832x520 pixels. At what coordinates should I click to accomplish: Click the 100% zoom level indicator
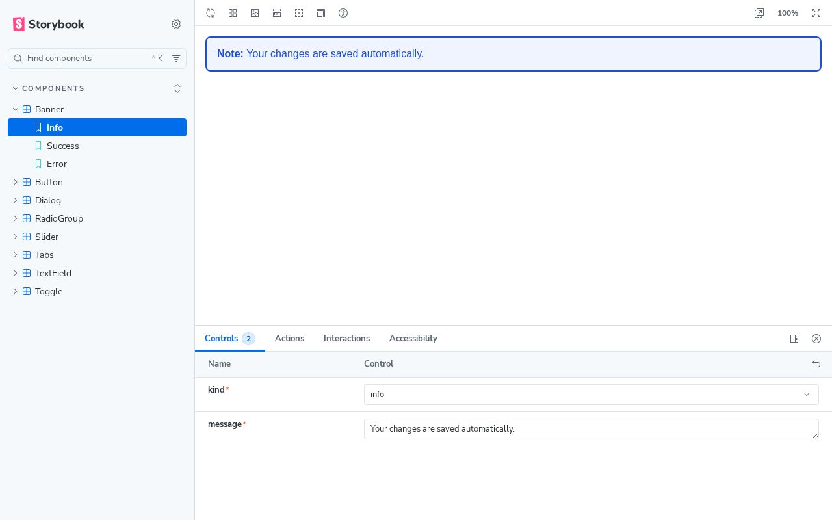788,13
